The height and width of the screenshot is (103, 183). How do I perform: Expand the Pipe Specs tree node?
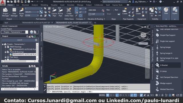(5, 57)
